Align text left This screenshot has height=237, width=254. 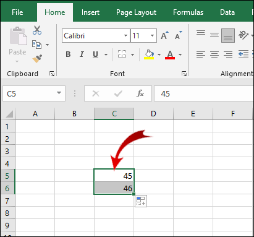coord(201,54)
